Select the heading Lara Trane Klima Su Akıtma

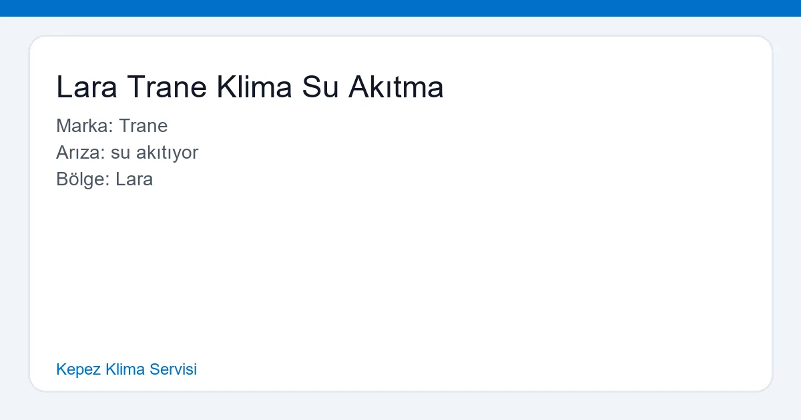pyautogui.click(x=250, y=87)
